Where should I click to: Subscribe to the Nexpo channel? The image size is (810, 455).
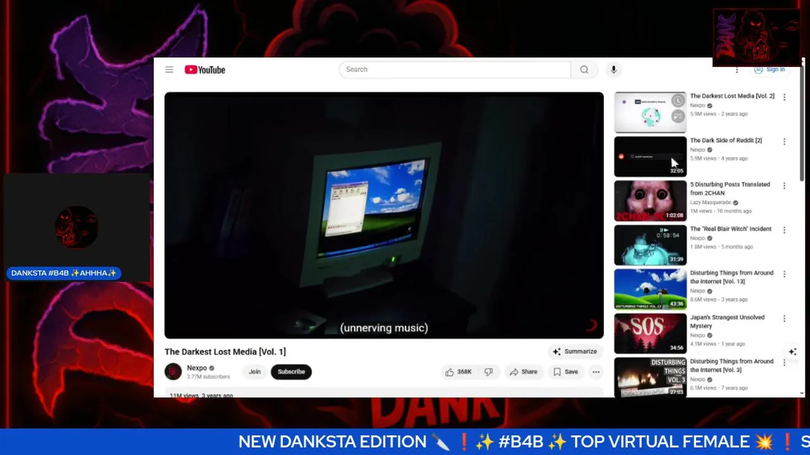pos(291,372)
